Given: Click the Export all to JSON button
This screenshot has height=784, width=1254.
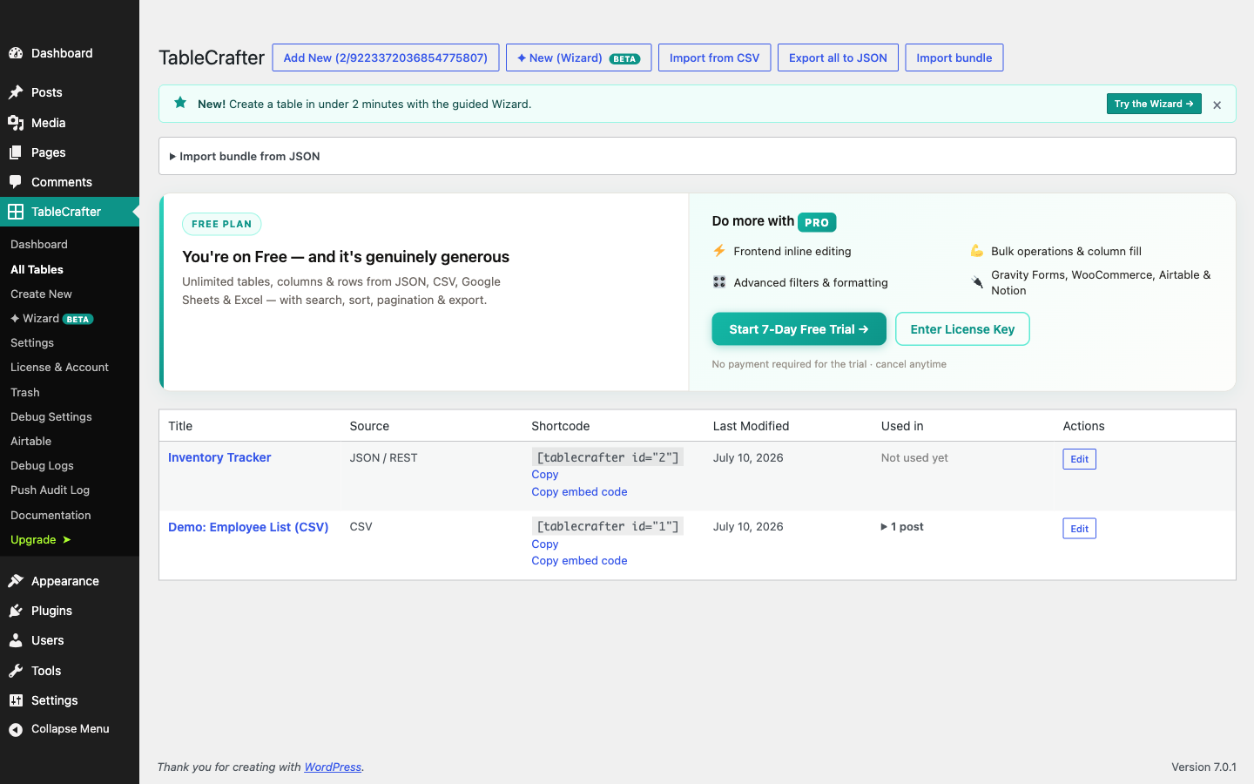Looking at the screenshot, I should click(x=838, y=57).
